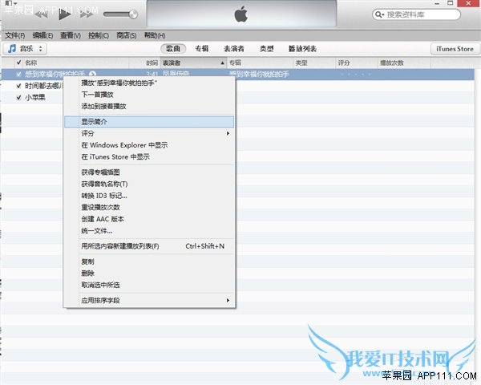Open the 商店(S) menu

(127, 35)
